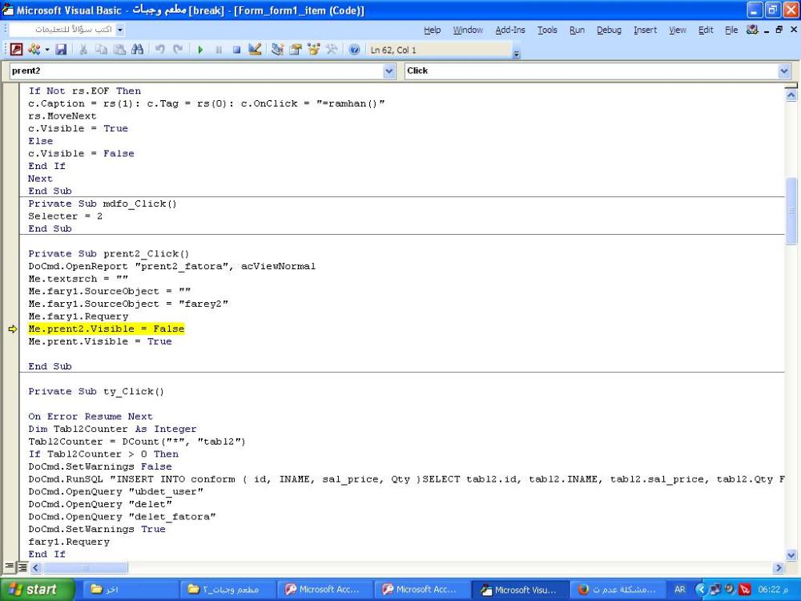The width and height of the screenshot is (801, 601).
Task: Click the line Me.prent.Visible = True
Action: pos(100,341)
